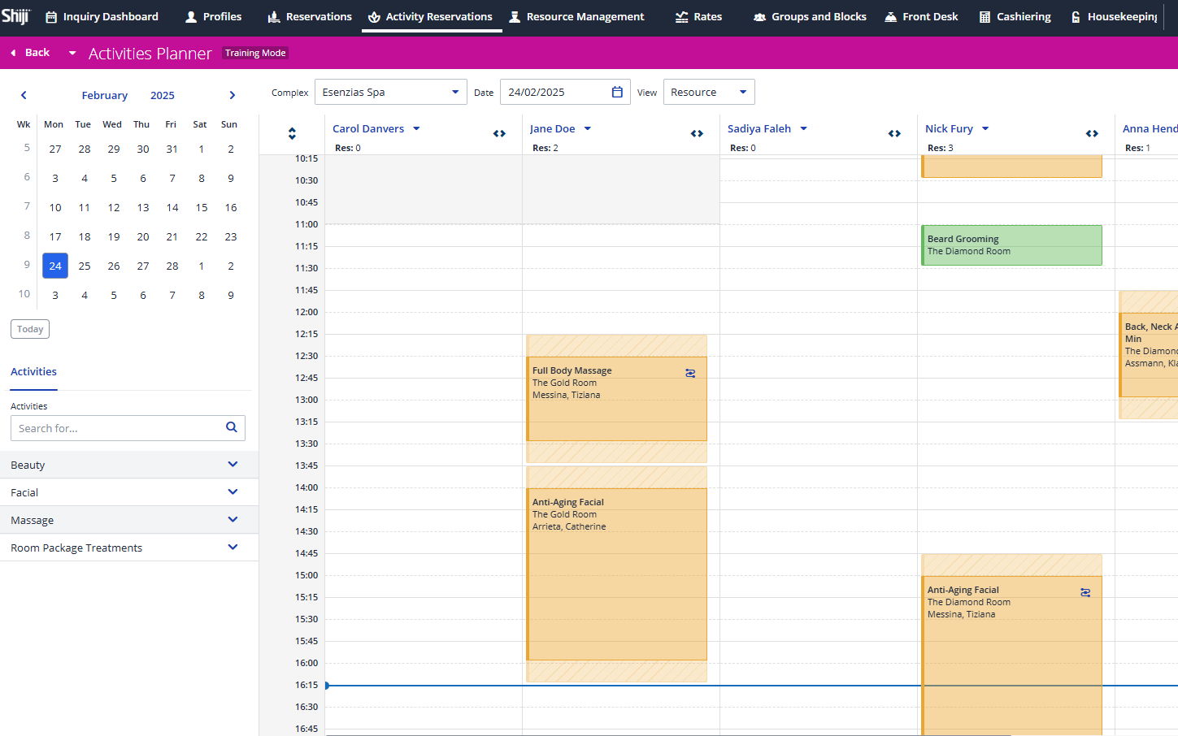Click "Res: 2" under Jane Doe
Viewport: 1178px width, 736px height.
546,148
